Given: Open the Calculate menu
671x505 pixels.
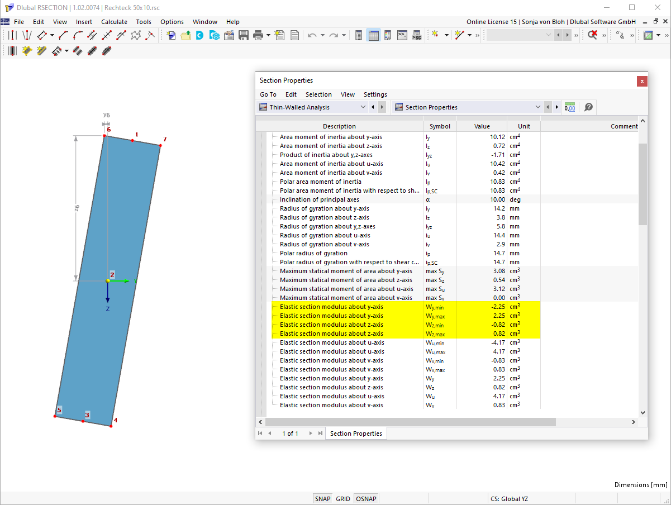Looking at the screenshot, I should click(x=114, y=22).
